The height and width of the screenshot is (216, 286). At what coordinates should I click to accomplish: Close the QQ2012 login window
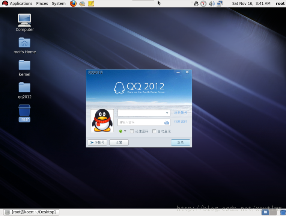(187, 72)
